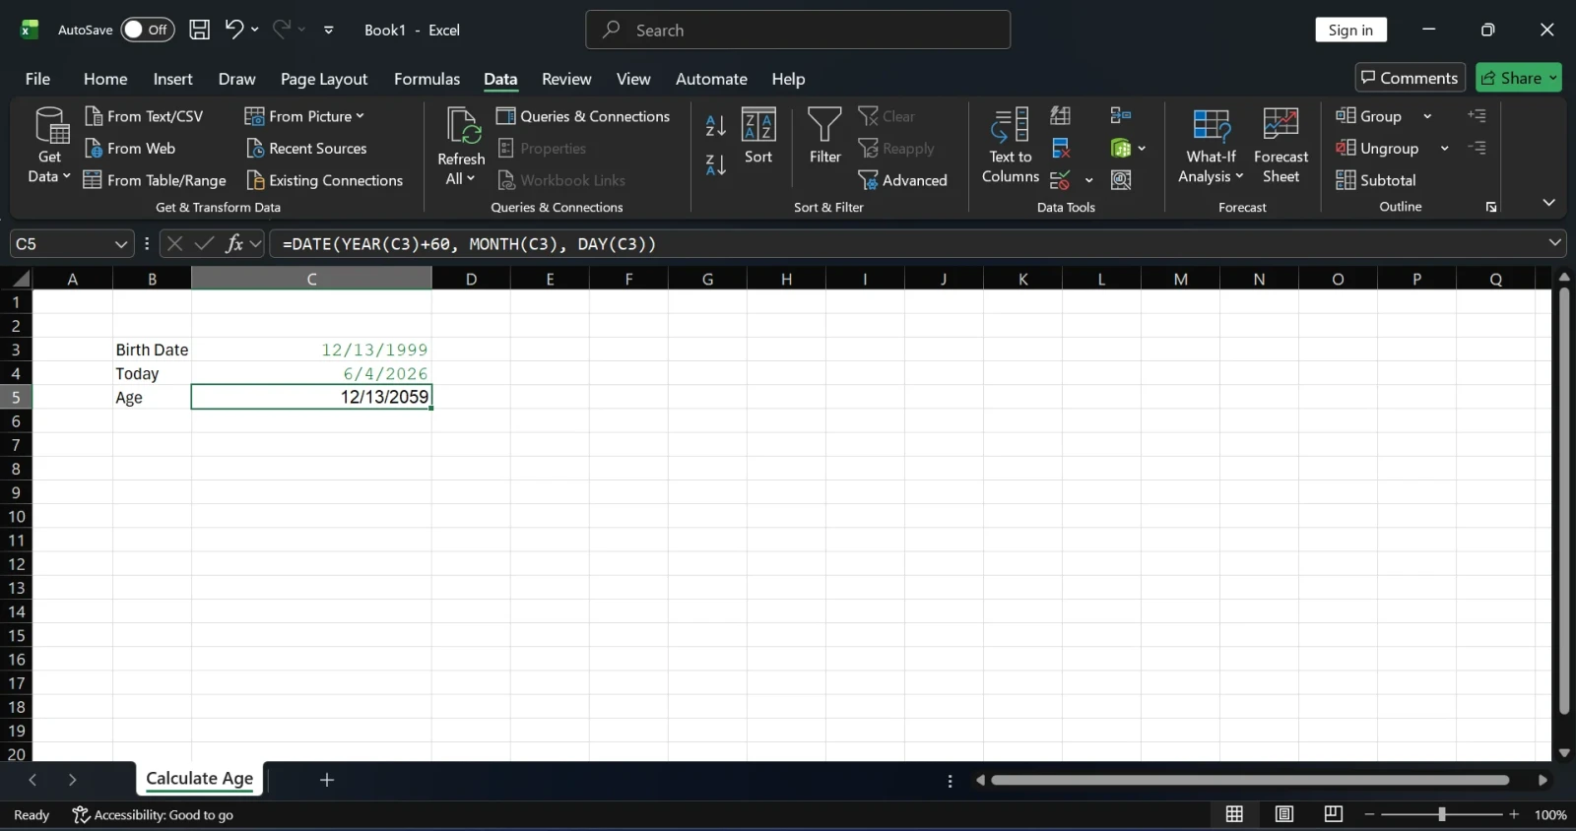Click the Share button
Image resolution: width=1576 pixels, height=831 pixels.
[1518, 78]
